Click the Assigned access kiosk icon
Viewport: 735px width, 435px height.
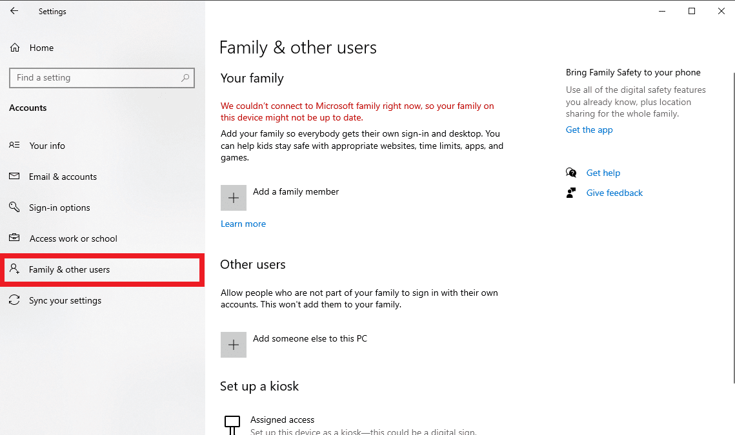(232, 423)
